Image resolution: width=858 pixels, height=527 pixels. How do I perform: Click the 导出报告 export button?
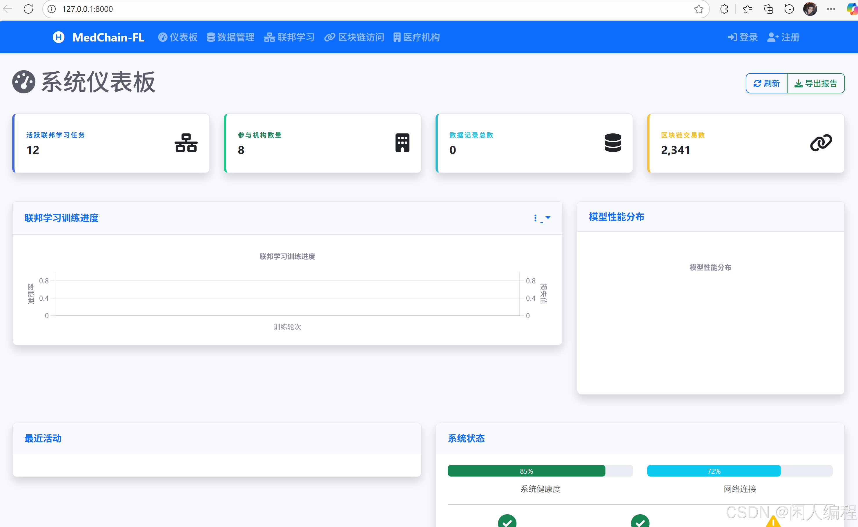coord(815,83)
